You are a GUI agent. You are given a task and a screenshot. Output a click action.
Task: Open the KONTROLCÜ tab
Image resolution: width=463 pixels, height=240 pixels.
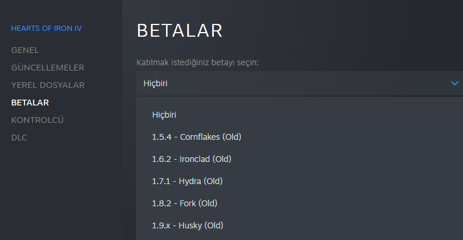(x=37, y=120)
